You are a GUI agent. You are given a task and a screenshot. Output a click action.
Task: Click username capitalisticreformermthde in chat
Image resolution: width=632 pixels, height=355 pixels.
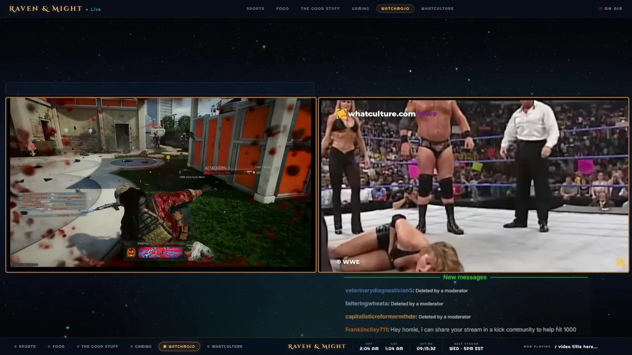tap(380, 317)
